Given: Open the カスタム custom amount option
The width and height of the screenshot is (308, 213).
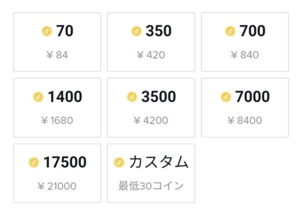Looking at the screenshot, I should pos(151,173).
